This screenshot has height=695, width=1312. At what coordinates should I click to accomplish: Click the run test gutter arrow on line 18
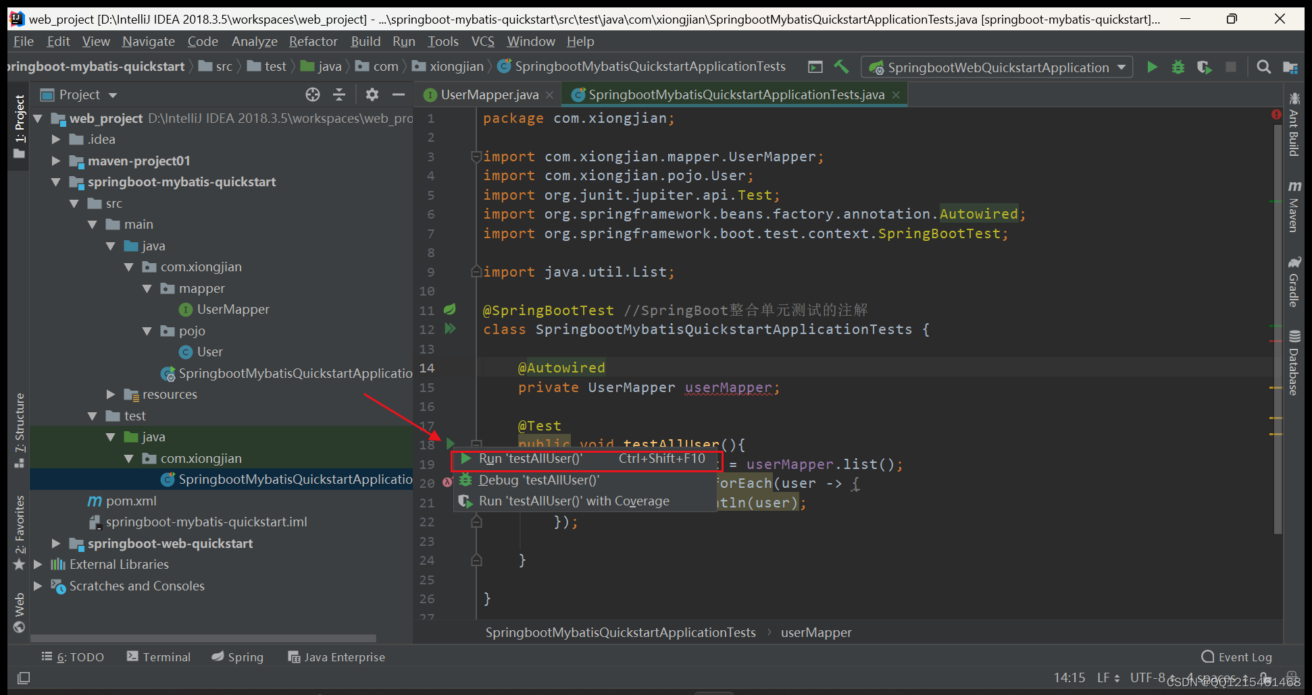(x=450, y=444)
